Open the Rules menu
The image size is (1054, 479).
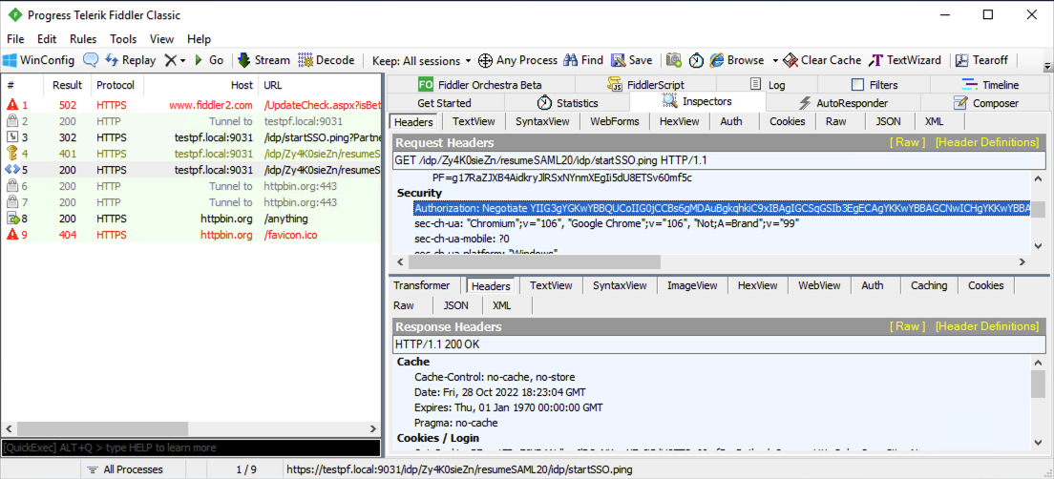83,39
